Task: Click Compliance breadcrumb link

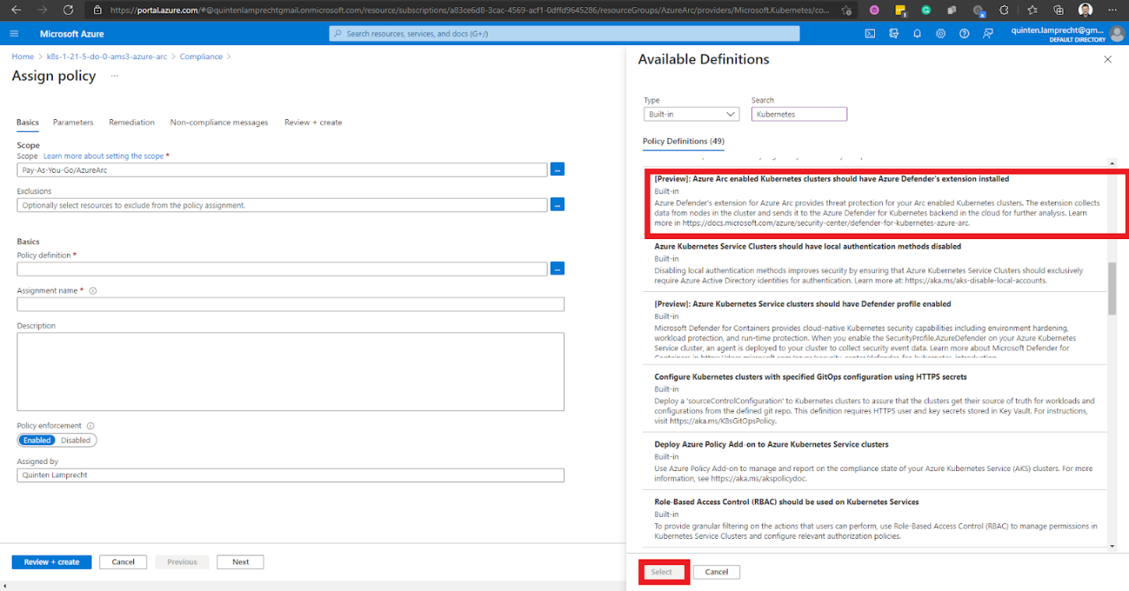Action: 201,57
